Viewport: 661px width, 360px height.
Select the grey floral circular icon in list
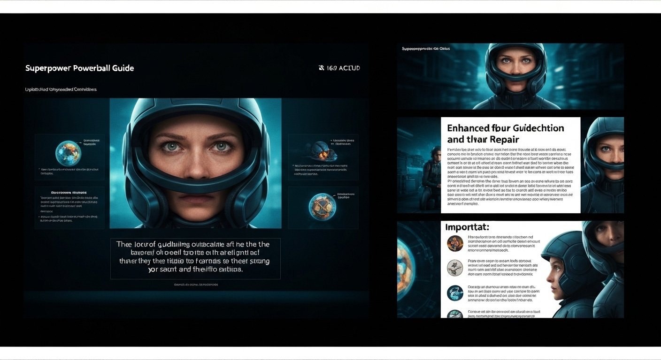(x=455, y=268)
